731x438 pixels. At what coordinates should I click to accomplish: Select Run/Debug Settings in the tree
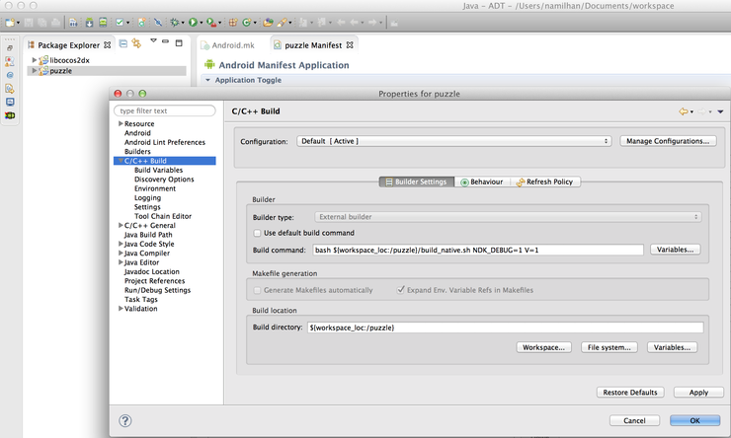157,290
